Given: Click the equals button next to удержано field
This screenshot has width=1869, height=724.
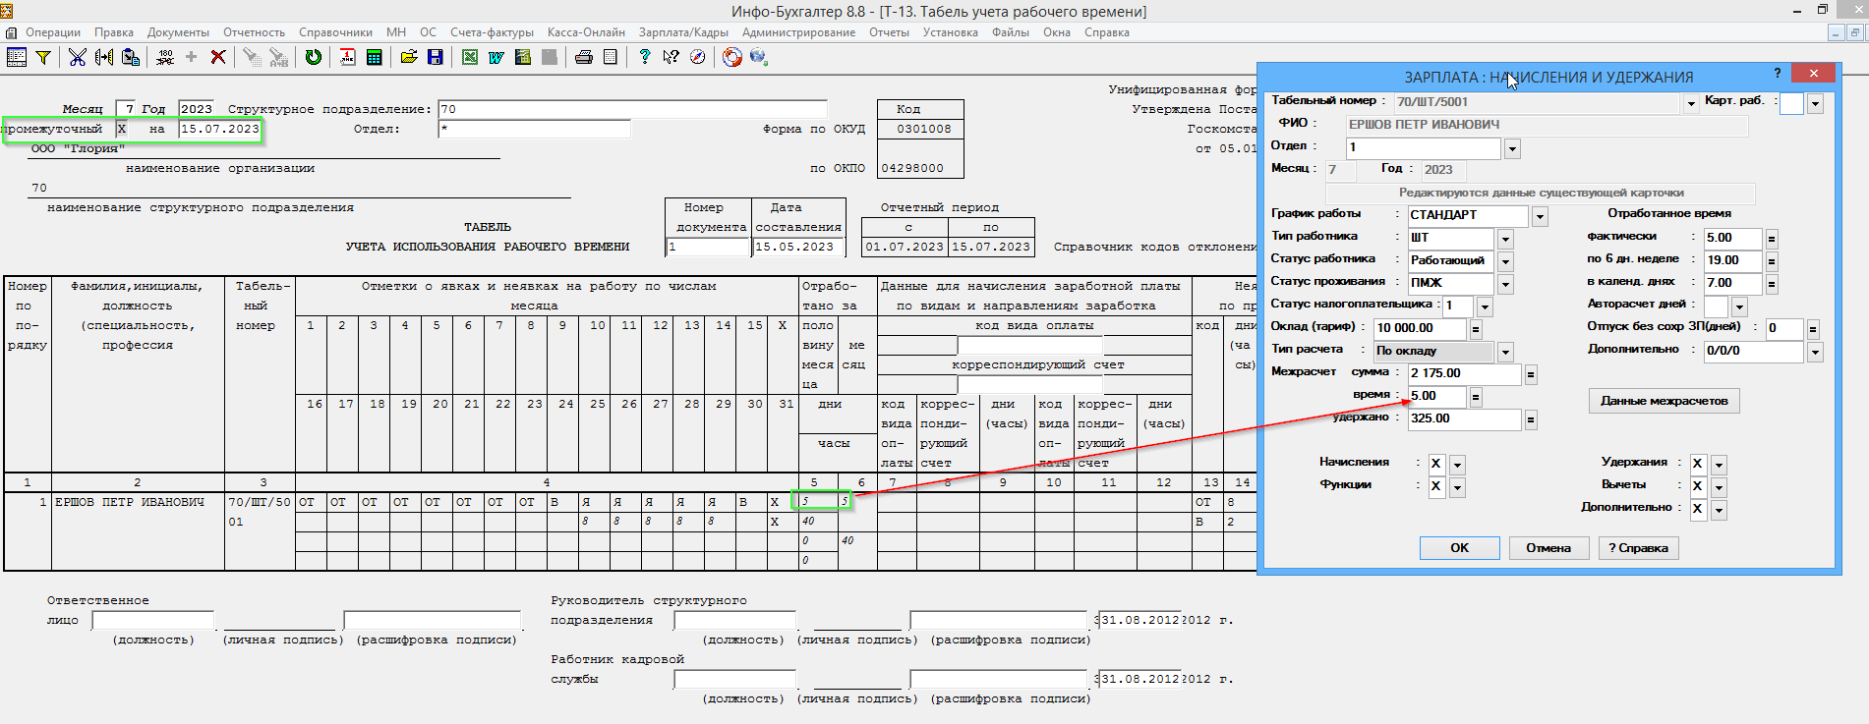Looking at the screenshot, I should (x=1531, y=419).
